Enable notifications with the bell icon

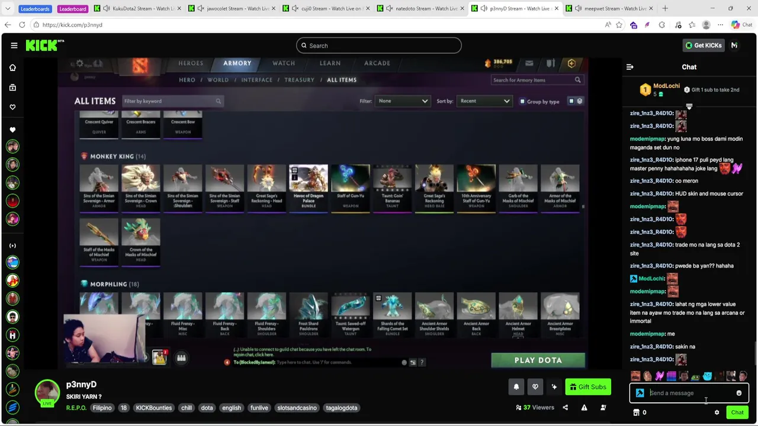click(x=516, y=387)
